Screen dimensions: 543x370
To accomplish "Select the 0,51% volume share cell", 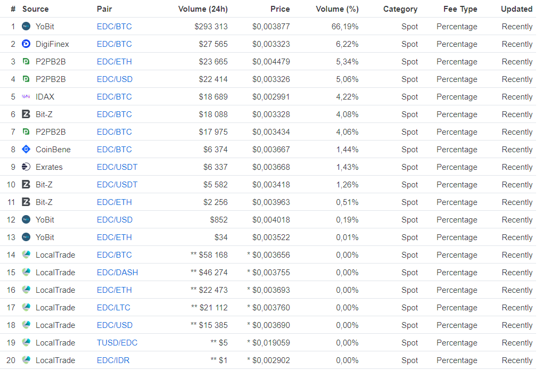I will point(347,202).
